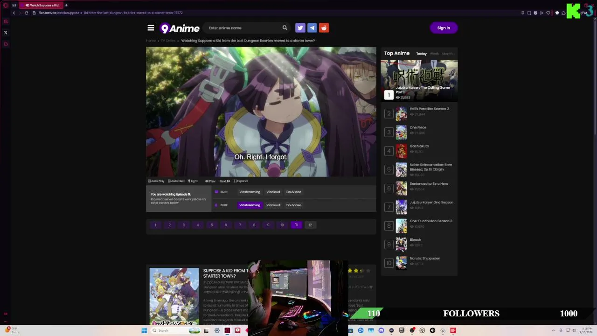Open X (Twitter) in Opera sidebar
Image resolution: width=597 pixels, height=336 pixels.
[6, 33]
